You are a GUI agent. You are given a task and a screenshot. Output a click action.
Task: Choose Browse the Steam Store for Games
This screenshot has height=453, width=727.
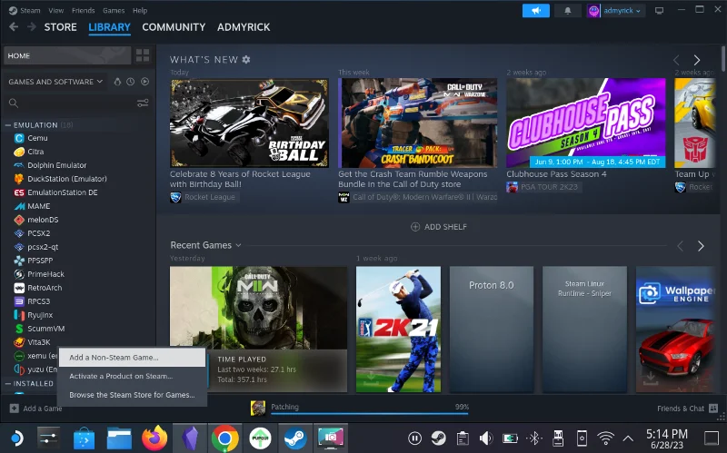pyautogui.click(x=132, y=395)
